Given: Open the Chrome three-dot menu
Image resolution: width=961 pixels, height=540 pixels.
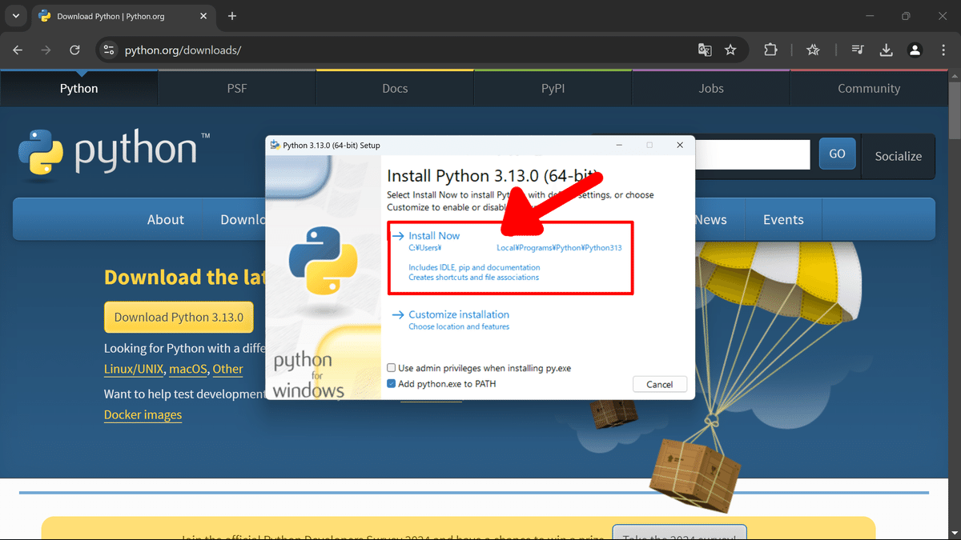Looking at the screenshot, I should tap(943, 50).
